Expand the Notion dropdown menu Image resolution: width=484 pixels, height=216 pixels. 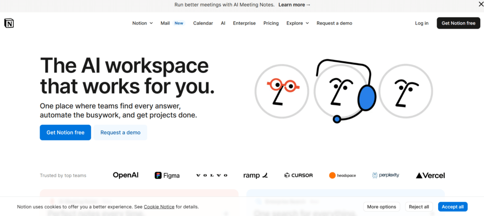(143, 23)
